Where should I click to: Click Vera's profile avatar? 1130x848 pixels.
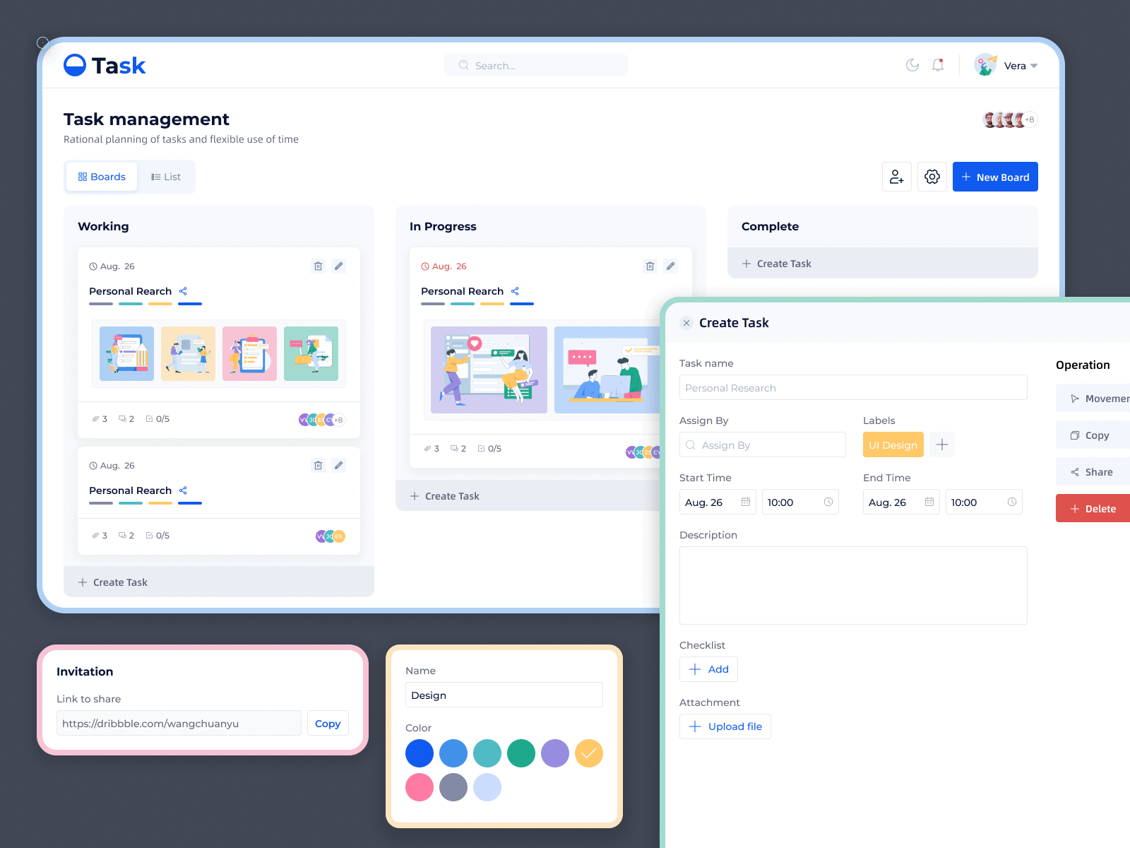(x=985, y=65)
